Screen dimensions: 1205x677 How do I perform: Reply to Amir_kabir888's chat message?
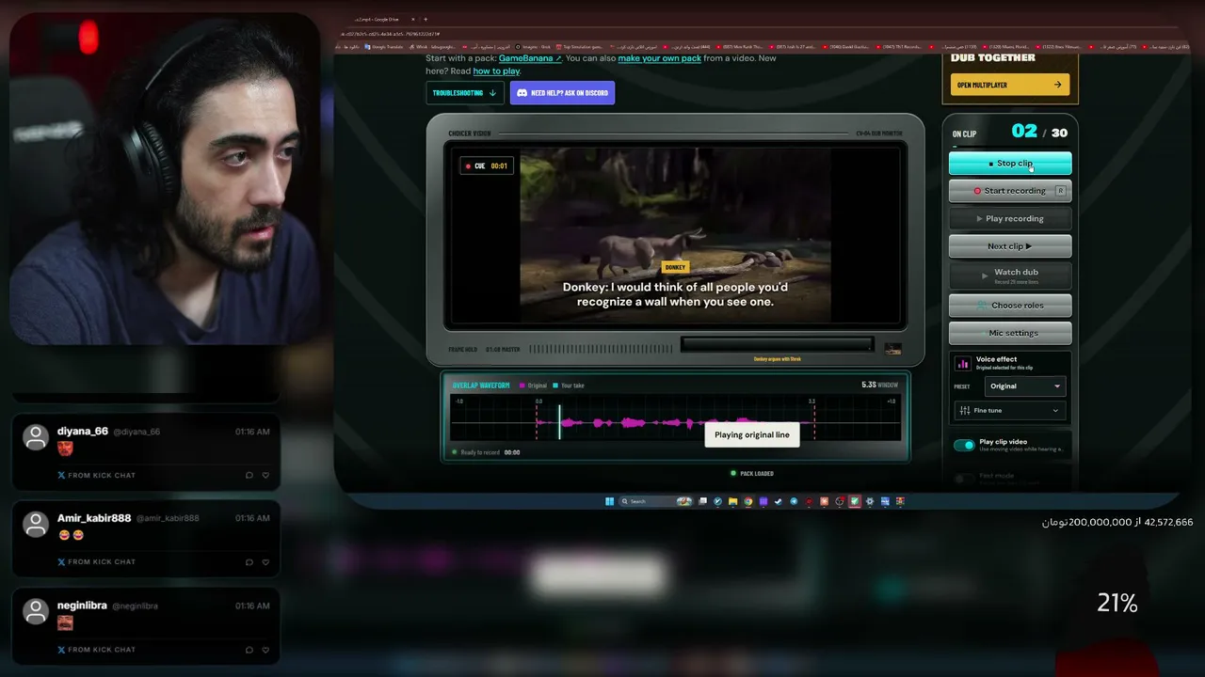coord(249,561)
